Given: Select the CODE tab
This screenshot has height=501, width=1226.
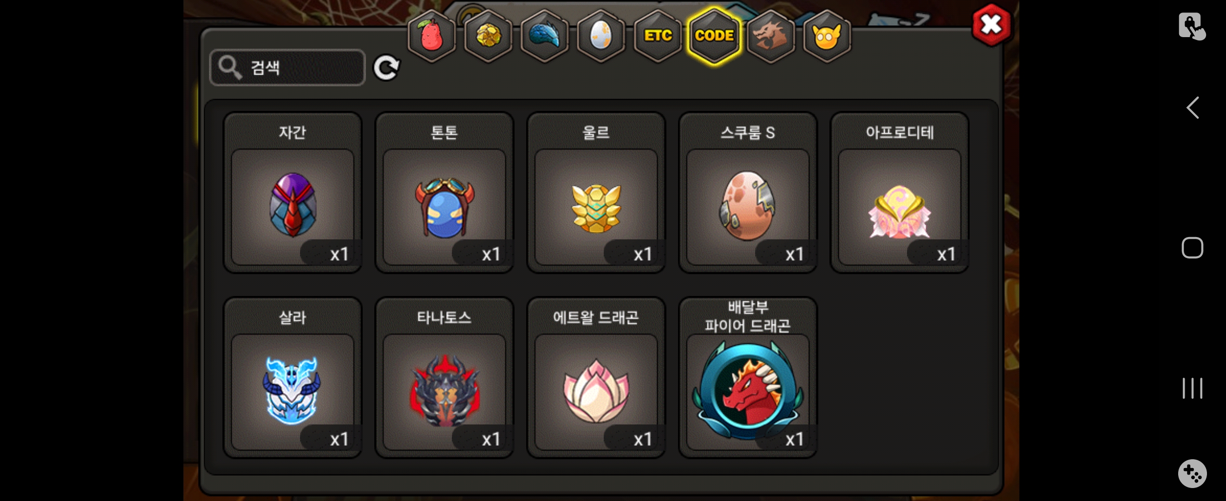Looking at the screenshot, I should pos(714,36).
